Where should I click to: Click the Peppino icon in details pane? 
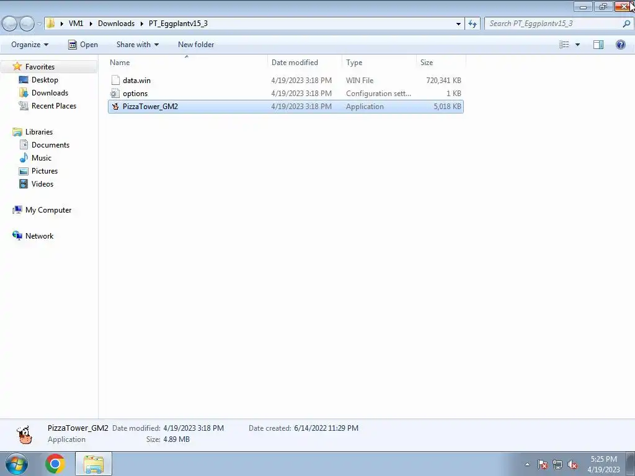[x=24, y=434]
